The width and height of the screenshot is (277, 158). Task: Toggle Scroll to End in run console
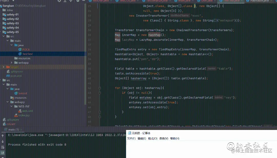click(x=3, y=153)
